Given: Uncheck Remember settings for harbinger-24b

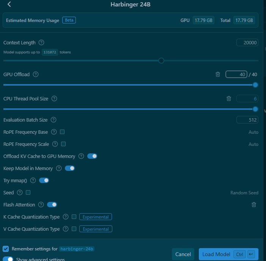Looking at the screenshot, I should pos(6,249).
